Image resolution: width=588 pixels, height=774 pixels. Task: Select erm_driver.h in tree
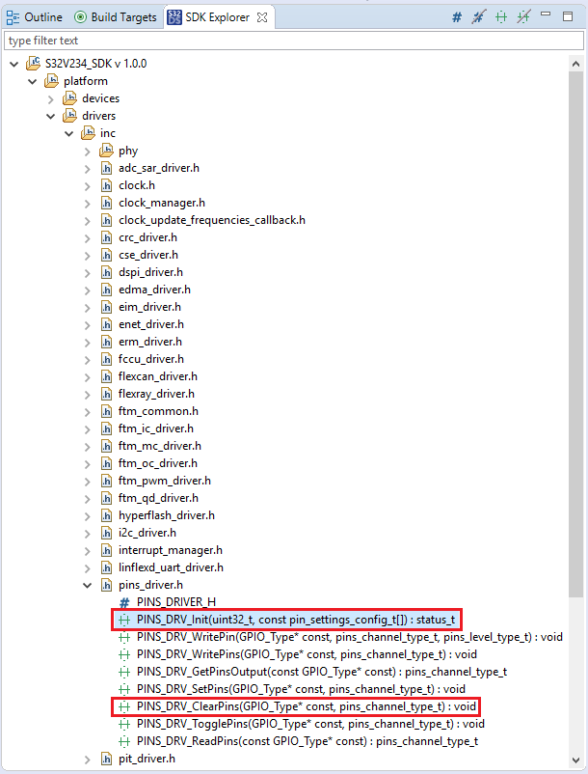pos(150,342)
